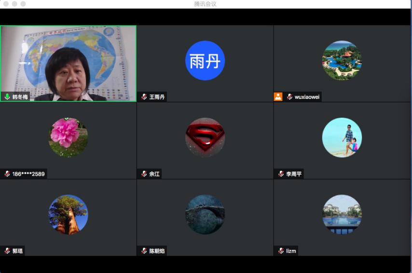Select wuxiaowei's resort avatar picture
This screenshot has width=412, height=273.
pyautogui.click(x=342, y=60)
